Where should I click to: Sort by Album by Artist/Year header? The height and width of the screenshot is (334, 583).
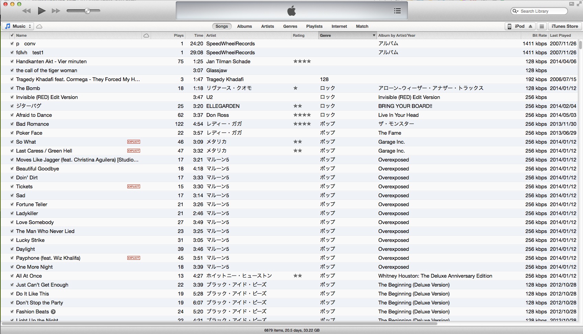click(449, 35)
